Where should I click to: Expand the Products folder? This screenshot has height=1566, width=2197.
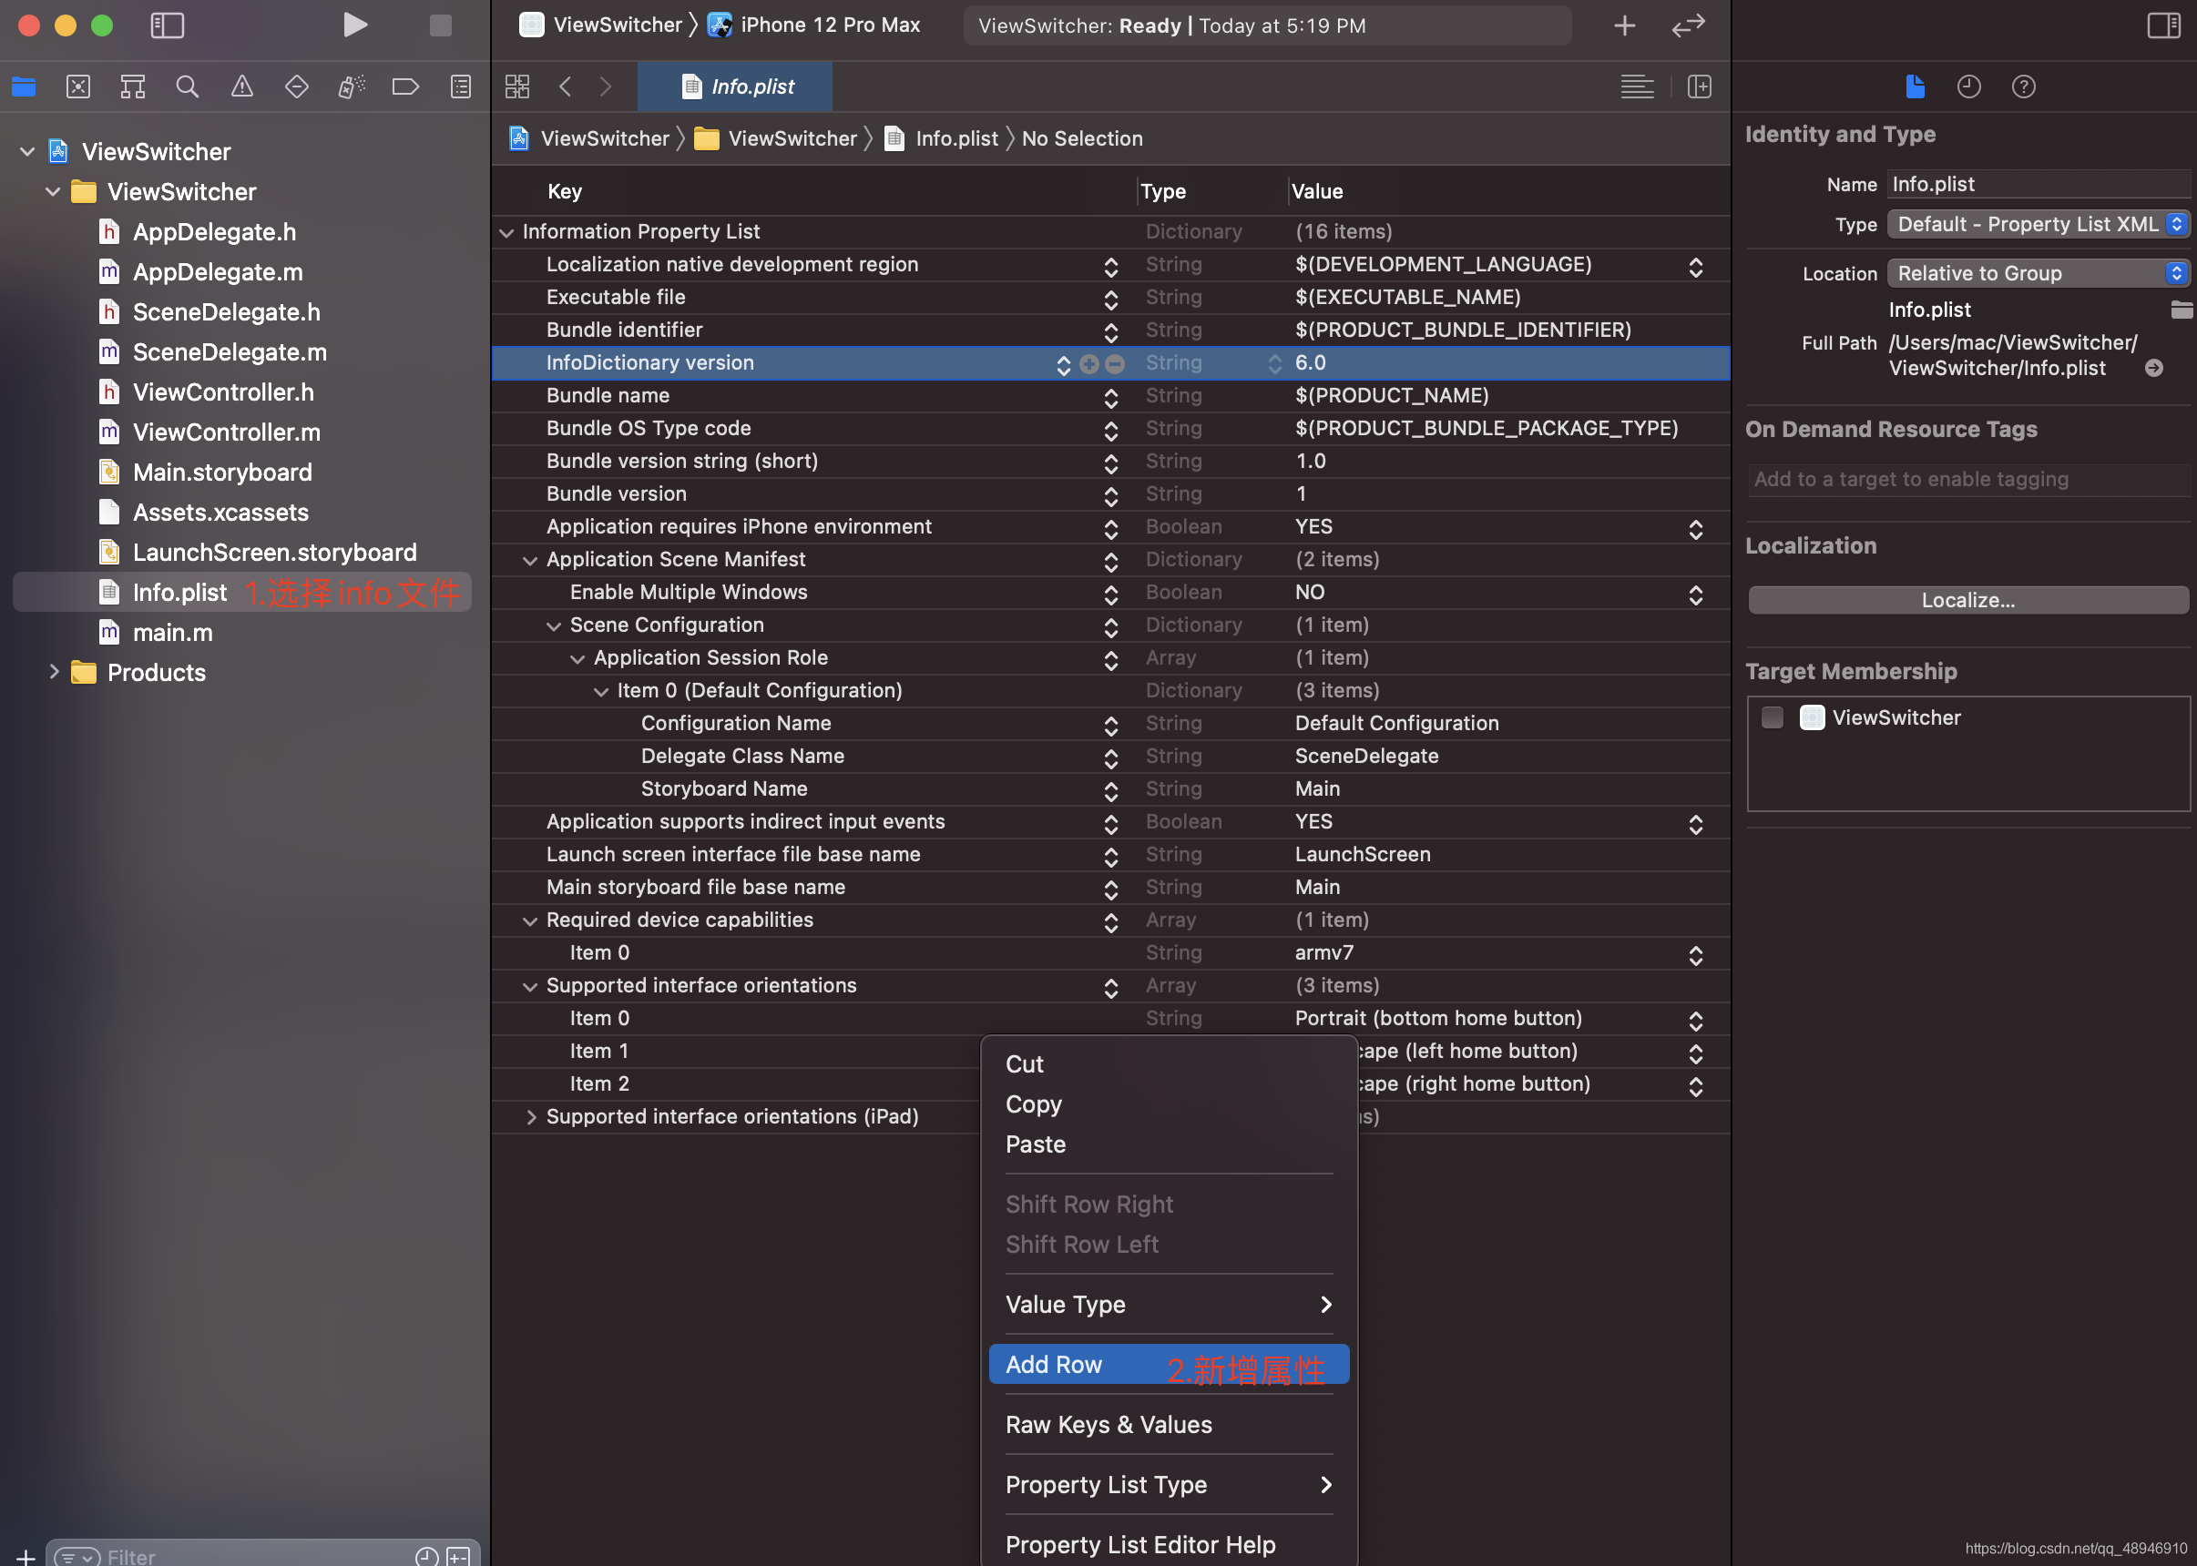pyautogui.click(x=54, y=672)
